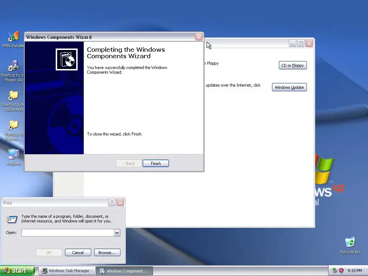Click the red security shield tray icon

341,271
